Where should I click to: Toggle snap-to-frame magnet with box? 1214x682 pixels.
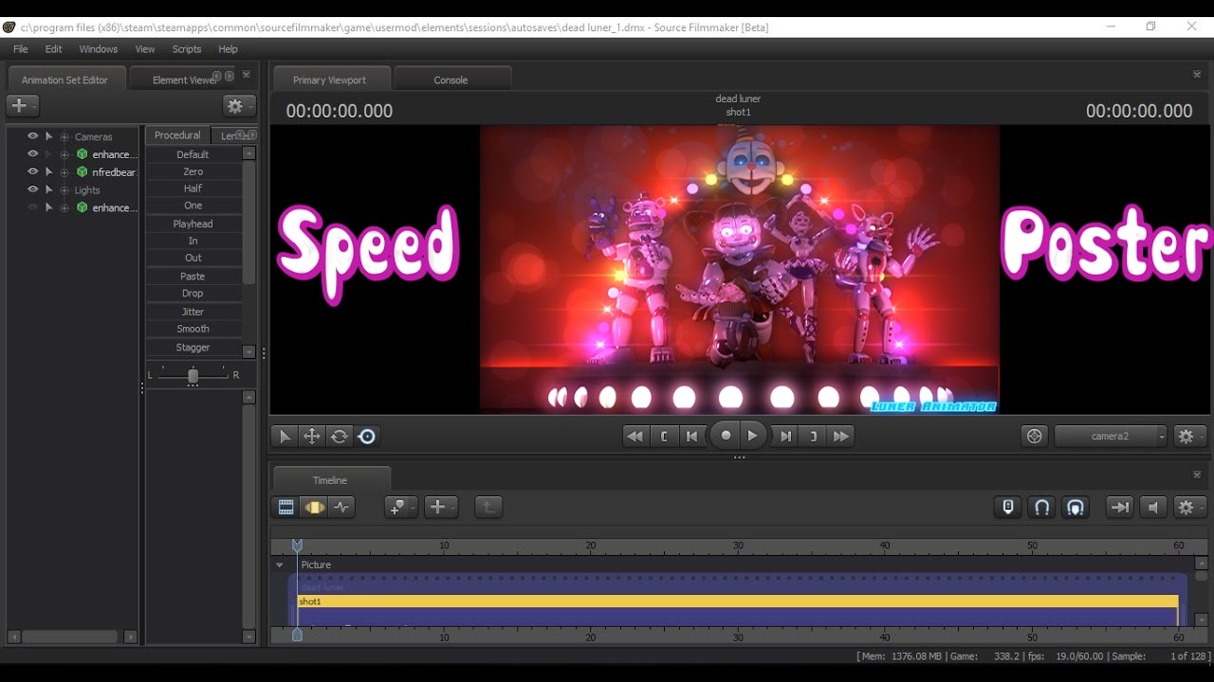1075,508
